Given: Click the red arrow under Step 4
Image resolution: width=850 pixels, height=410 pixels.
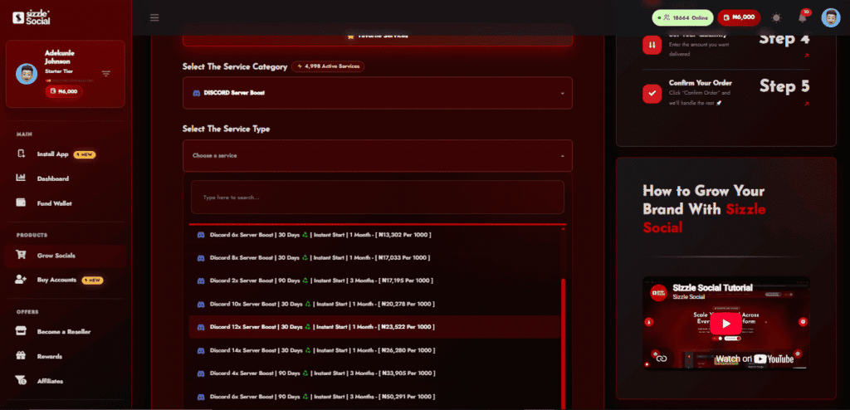Looking at the screenshot, I should click(x=807, y=56).
